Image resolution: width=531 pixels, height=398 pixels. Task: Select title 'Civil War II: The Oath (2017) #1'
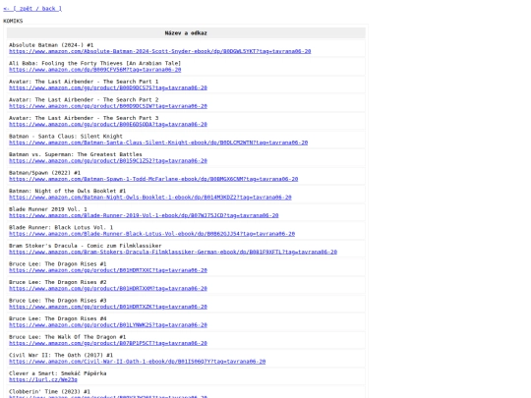(61, 356)
